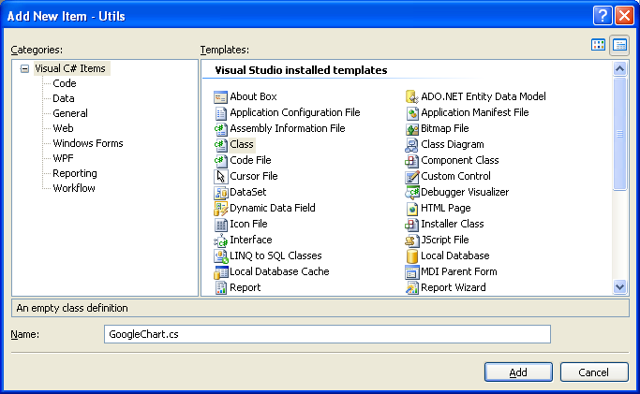Click the Interface template icon
640x394 pixels.
coord(220,240)
